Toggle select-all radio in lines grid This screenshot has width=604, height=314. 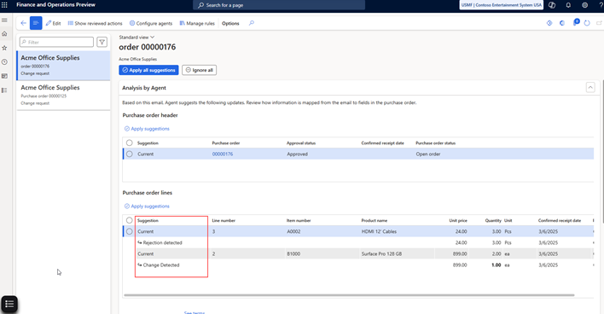(x=130, y=220)
